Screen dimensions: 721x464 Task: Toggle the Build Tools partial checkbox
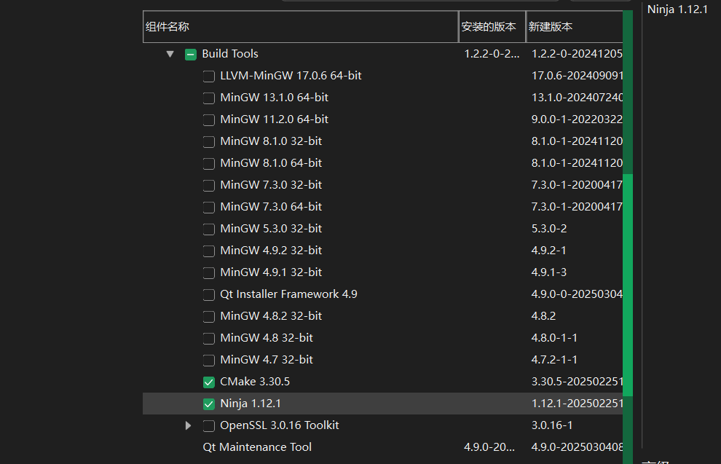click(190, 54)
